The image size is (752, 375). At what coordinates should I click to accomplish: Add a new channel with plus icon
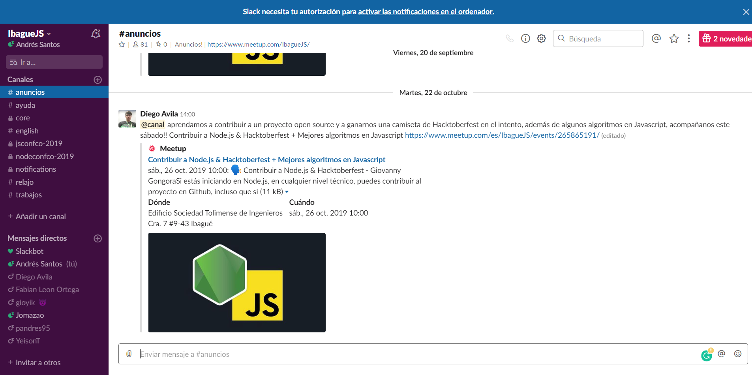tap(98, 80)
